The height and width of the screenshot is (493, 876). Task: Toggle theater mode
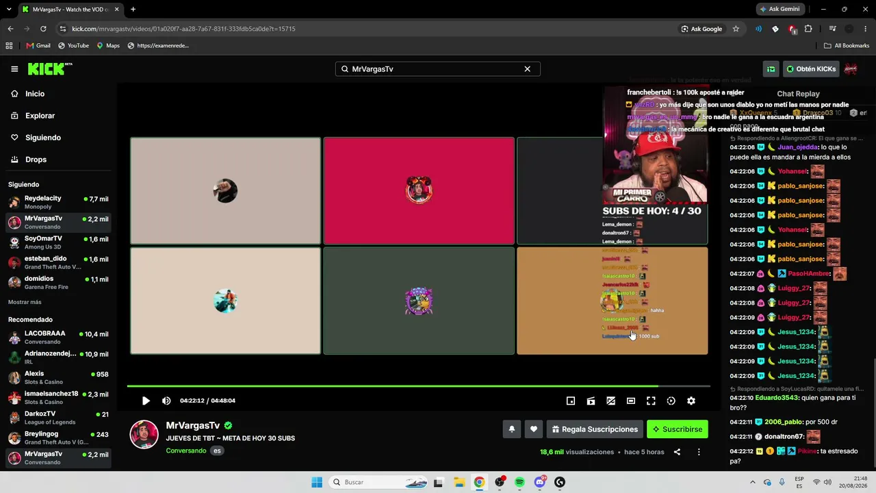coord(631,401)
